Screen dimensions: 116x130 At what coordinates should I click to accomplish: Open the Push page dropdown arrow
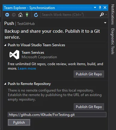pos(105,23)
